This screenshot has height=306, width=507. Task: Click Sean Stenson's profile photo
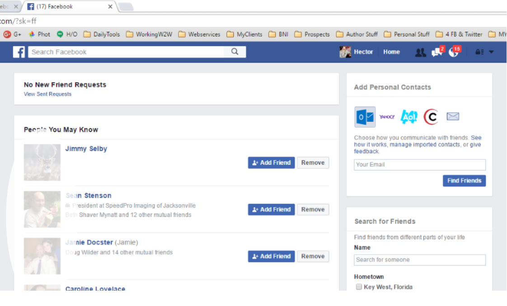(x=42, y=209)
